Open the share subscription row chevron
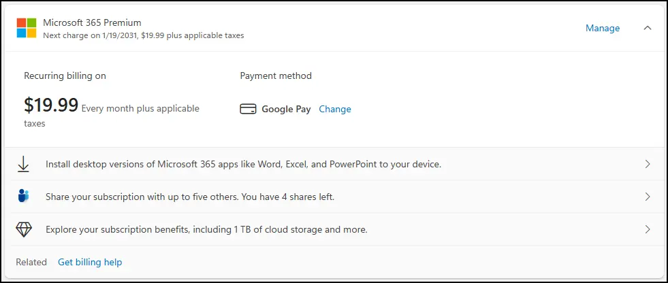The width and height of the screenshot is (668, 283). pos(648,197)
